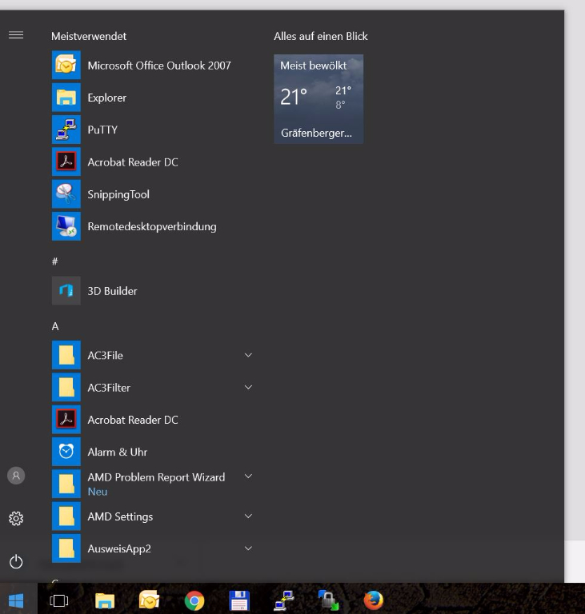
Task: Click Gräfenberger location text on weather tile
Action: point(316,134)
